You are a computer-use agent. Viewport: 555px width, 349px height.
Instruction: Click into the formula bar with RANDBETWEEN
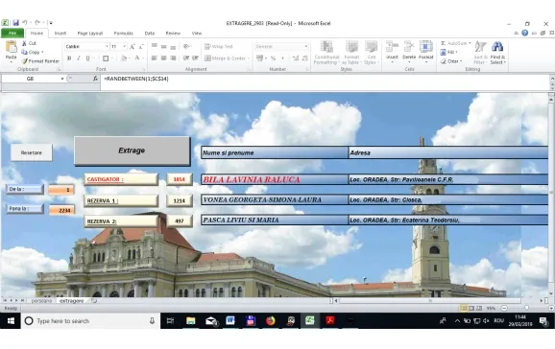tap(325, 79)
